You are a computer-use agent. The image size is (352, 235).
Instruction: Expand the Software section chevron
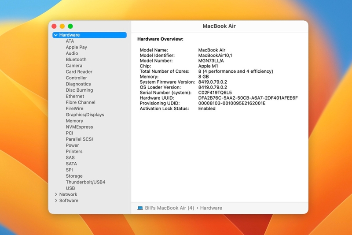(56, 200)
